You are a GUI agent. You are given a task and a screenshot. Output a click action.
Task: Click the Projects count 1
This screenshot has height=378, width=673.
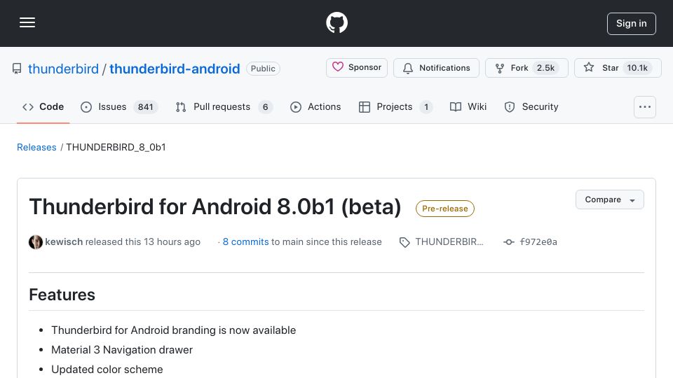click(x=426, y=106)
